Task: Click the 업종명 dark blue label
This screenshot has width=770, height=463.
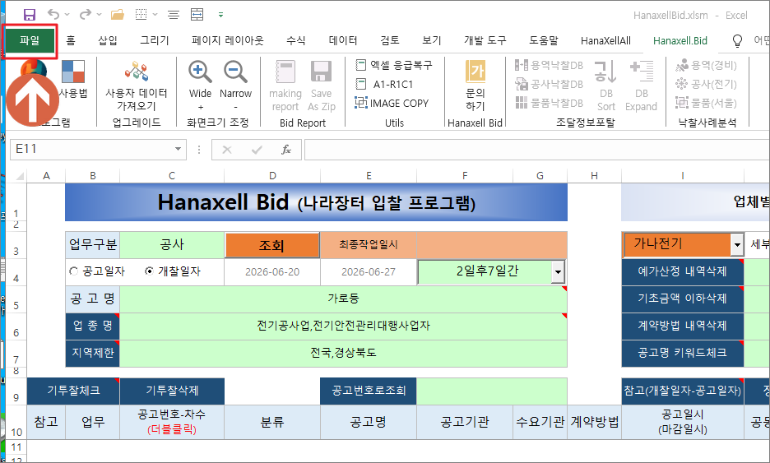Action: 93,326
